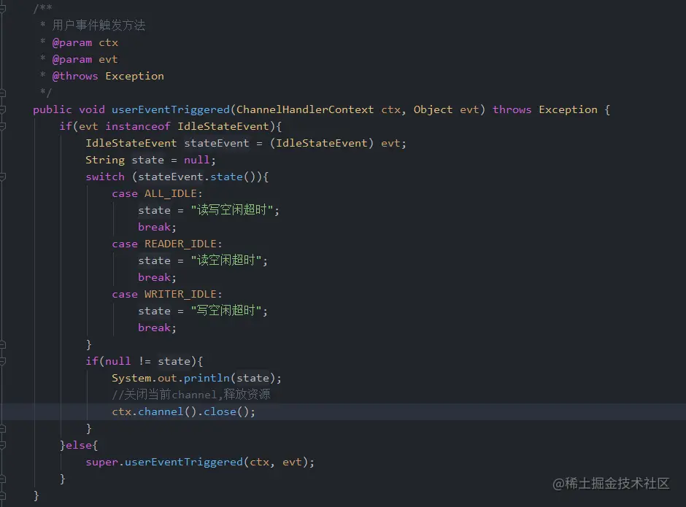This screenshot has width=686, height=507.
Task: Click the fold-end marker at the */ line
Action: point(2,93)
